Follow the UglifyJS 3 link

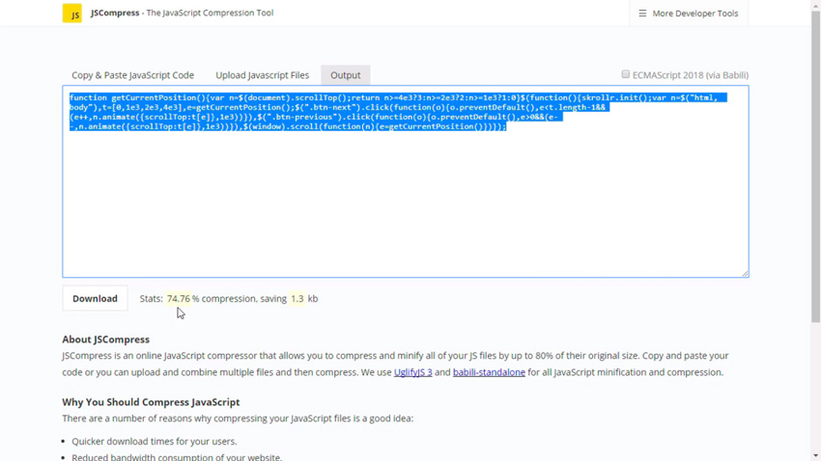[x=412, y=372]
